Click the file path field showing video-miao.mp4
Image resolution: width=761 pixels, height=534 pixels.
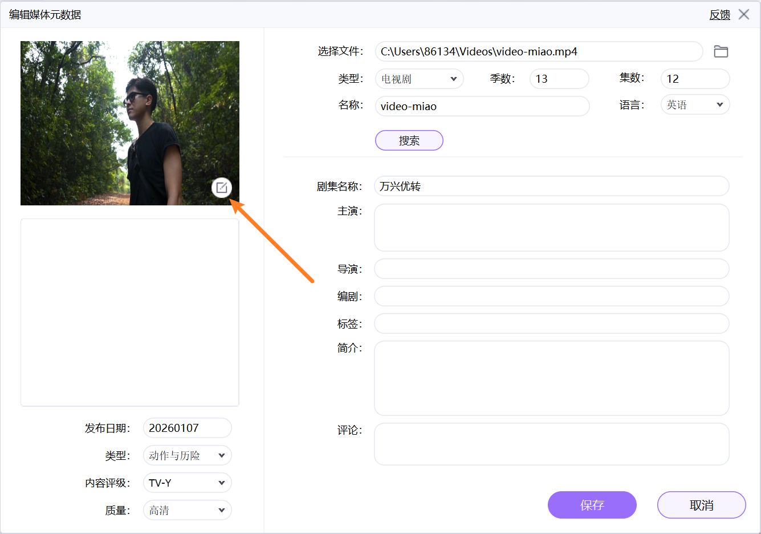click(539, 51)
